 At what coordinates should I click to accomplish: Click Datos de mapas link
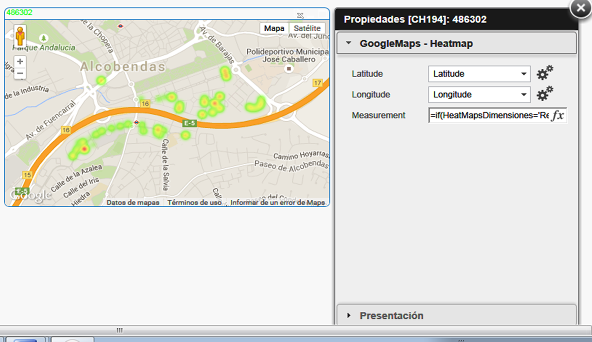click(133, 203)
